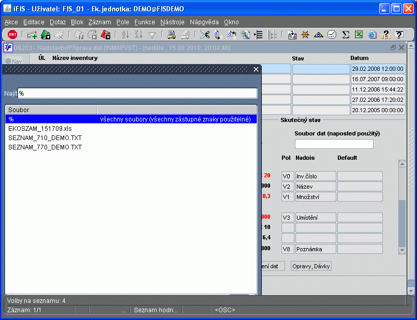Open the Záznam menu

point(100,22)
